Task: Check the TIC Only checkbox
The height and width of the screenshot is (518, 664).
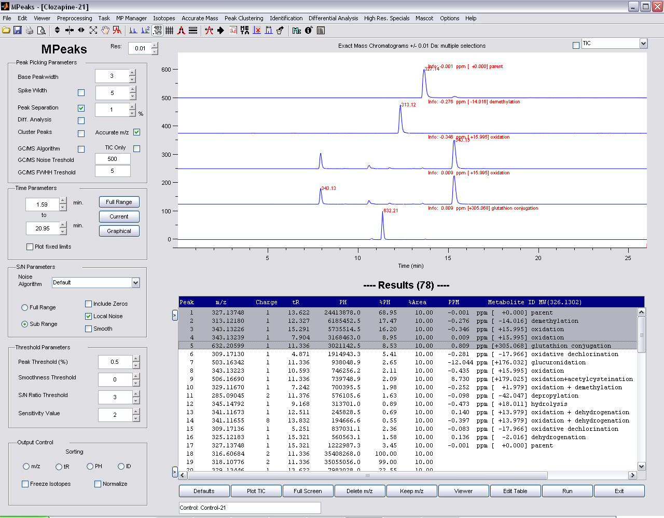Action: pyautogui.click(x=136, y=148)
